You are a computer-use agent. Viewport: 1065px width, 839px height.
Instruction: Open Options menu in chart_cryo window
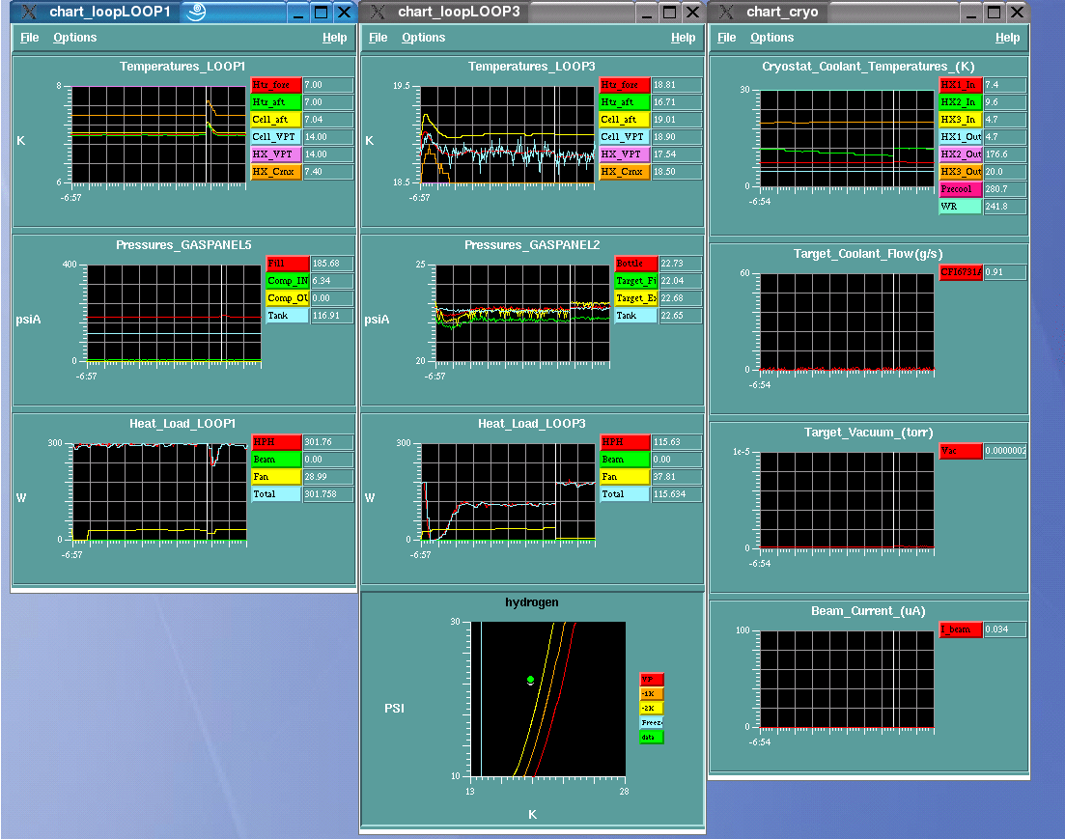pos(771,38)
